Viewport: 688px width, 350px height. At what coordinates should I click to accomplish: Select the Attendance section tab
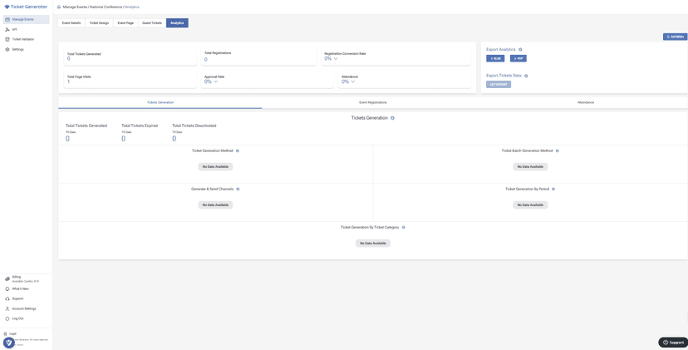click(x=585, y=102)
